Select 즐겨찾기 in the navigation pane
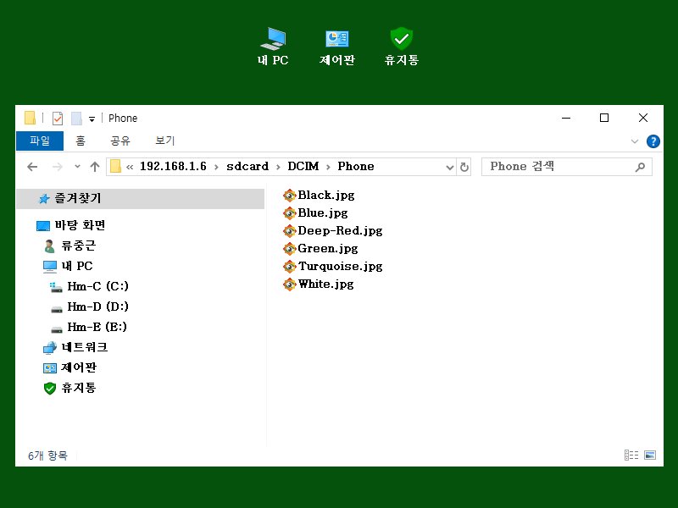678x508 pixels. (140, 199)
